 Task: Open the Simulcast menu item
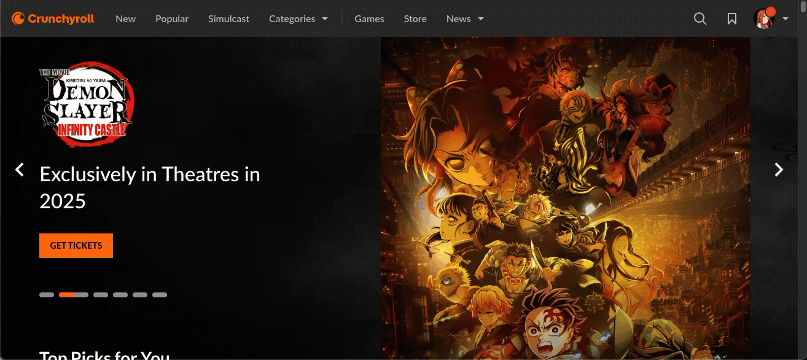pyautogui.click(x=228, y=18)
